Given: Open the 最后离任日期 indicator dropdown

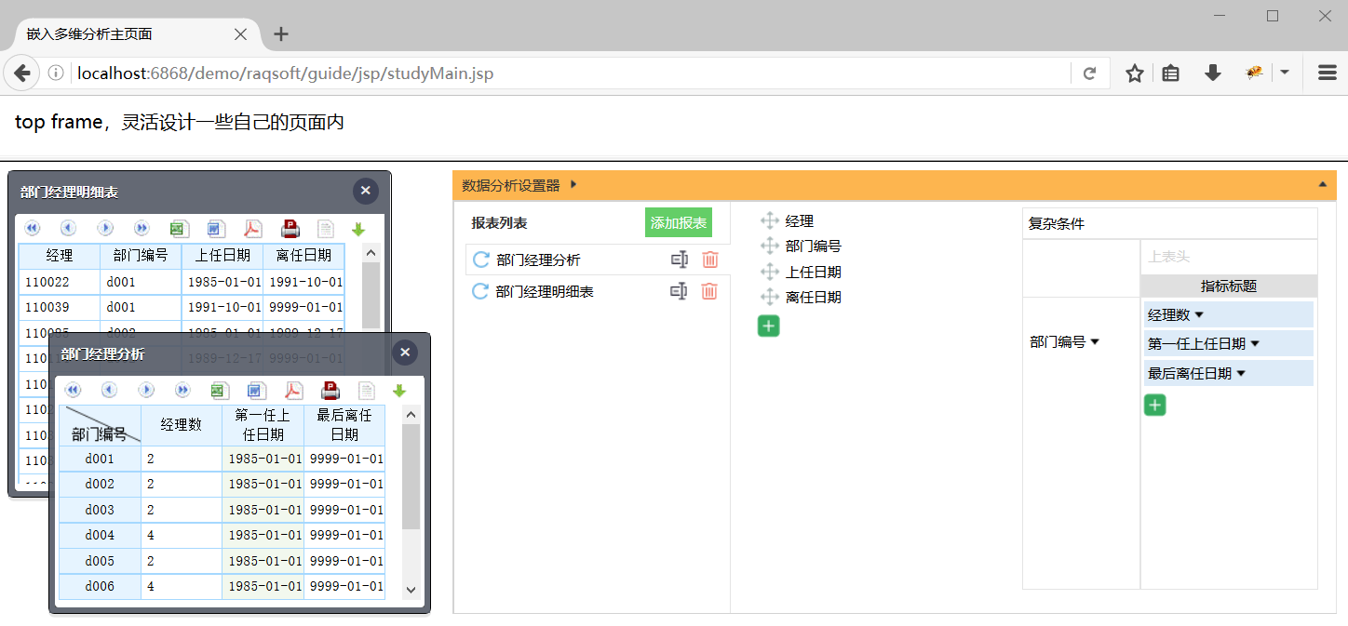Looking at the screenshot, I should tap(1241, 374).
